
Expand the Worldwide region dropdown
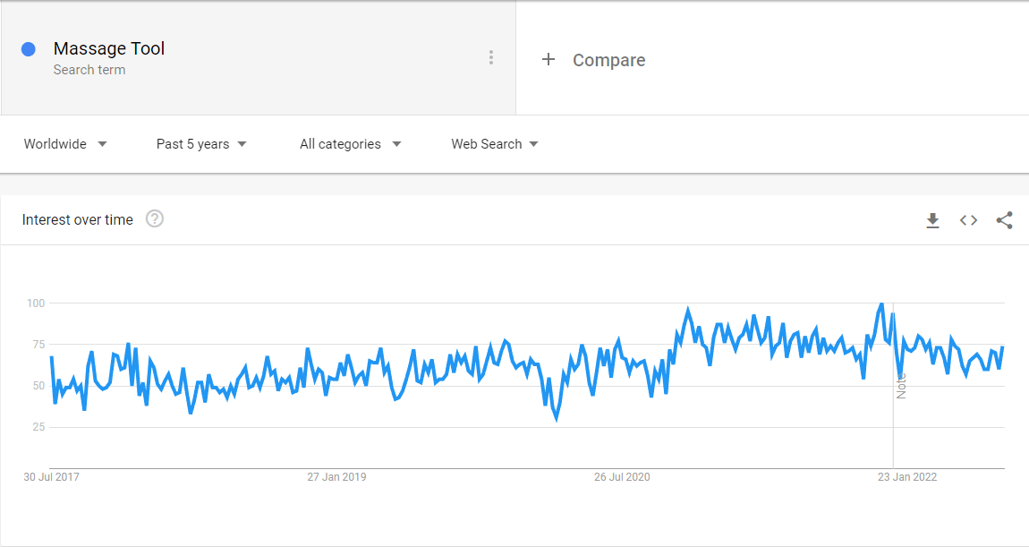pyautogui.click(x=65, y=144)
